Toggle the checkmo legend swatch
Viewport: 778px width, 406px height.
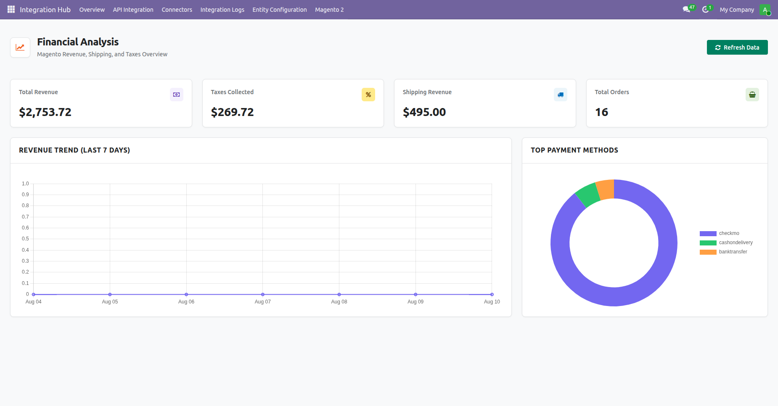[708, 234]
